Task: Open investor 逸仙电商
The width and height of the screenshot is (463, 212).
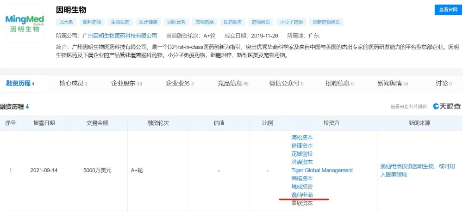Action: coord(302,195)
